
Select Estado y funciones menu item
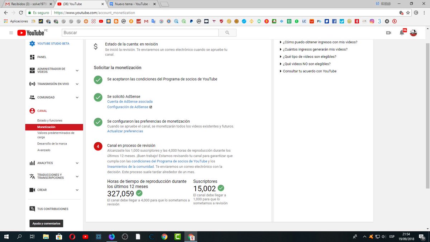click(50, 120)
